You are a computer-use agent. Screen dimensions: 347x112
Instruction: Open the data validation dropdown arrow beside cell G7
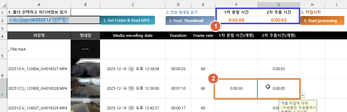tap(303, 95)
